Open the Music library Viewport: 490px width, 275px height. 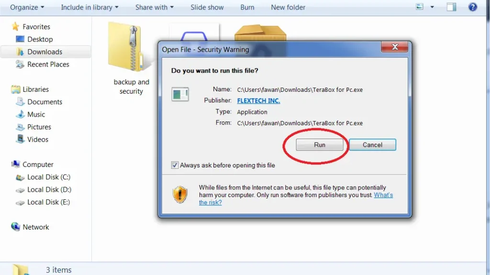(36, 114)
